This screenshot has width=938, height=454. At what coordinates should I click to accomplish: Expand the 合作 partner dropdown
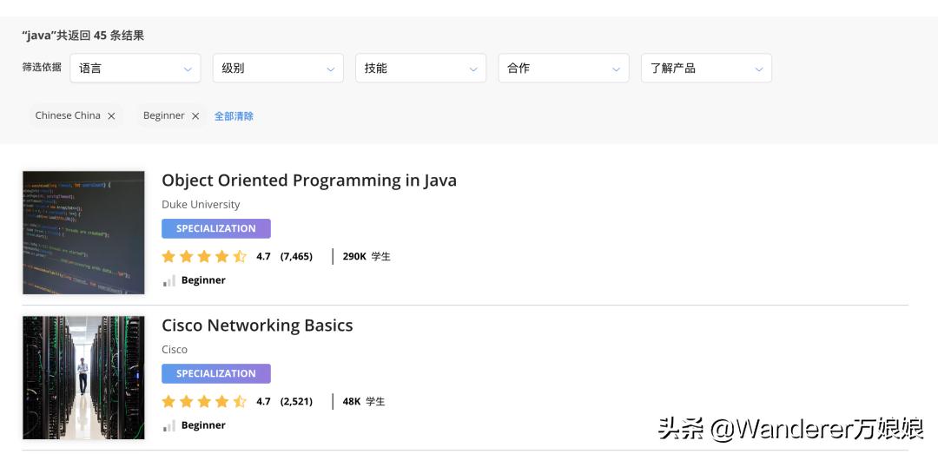tap(563, 69)
